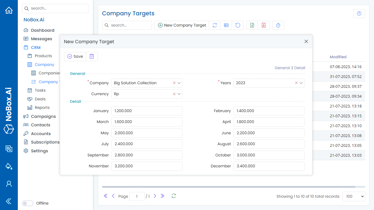Open the language translation icon
The height and width of the screenshot is (210, 374).
click(9, 148)
